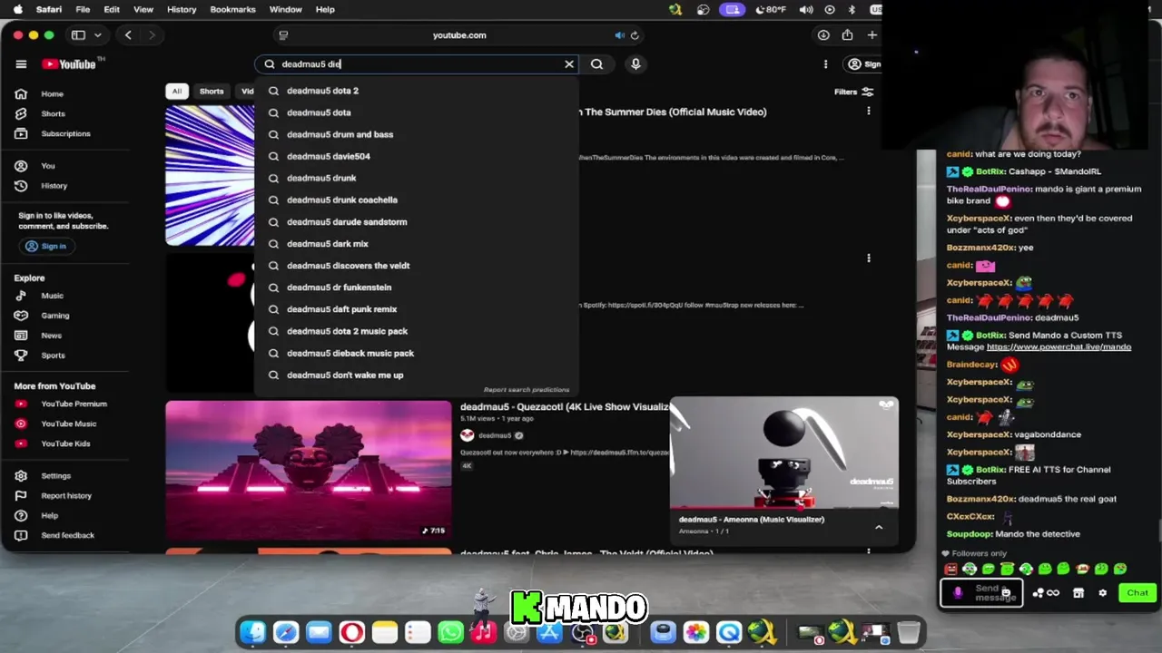The height and width of the screenshot is (653, 1162).
Task: Open the Quezacotl video thumbnail
Action: tap(308, 471)
